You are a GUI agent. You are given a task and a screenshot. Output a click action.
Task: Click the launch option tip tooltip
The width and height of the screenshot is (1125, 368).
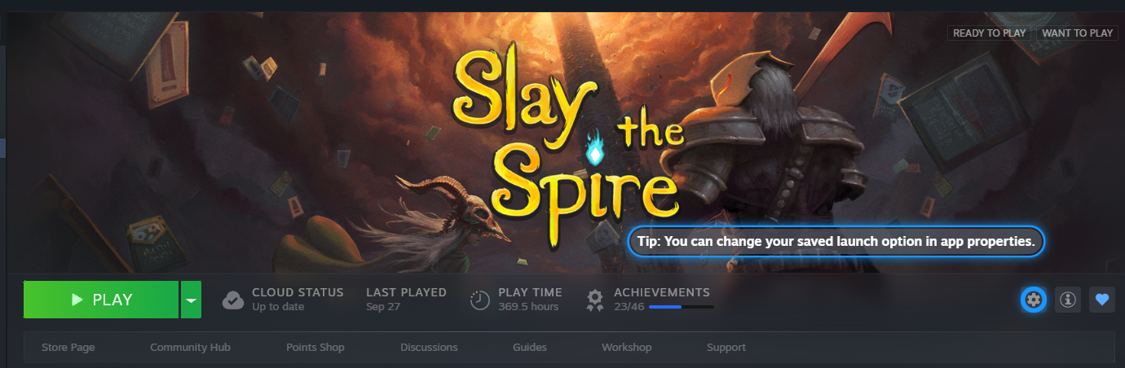(x=836, y=241)
